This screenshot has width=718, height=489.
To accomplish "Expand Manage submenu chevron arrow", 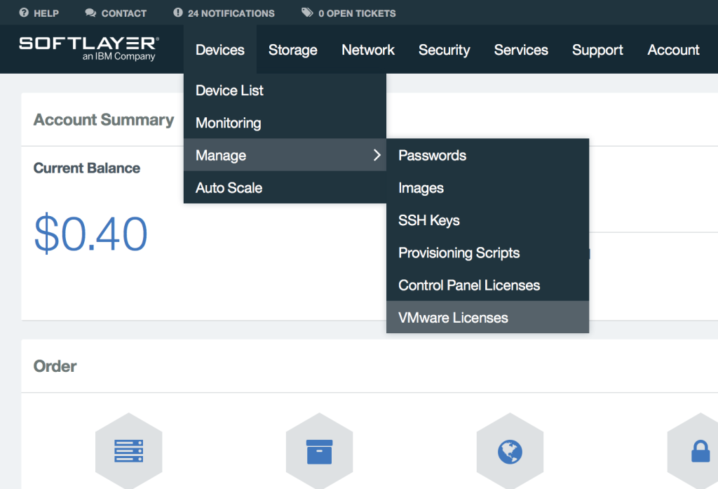I will click(377, 155).
